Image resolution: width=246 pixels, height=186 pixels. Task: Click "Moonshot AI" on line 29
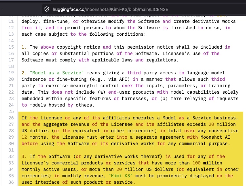(215, 137)
